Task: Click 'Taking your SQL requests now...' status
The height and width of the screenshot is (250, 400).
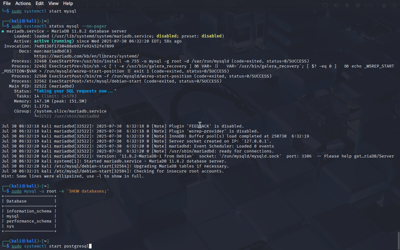Action: [x=75, y=91]
